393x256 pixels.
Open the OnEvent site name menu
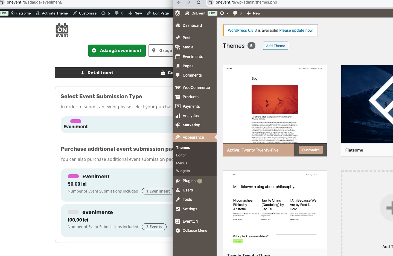[195, 13]
